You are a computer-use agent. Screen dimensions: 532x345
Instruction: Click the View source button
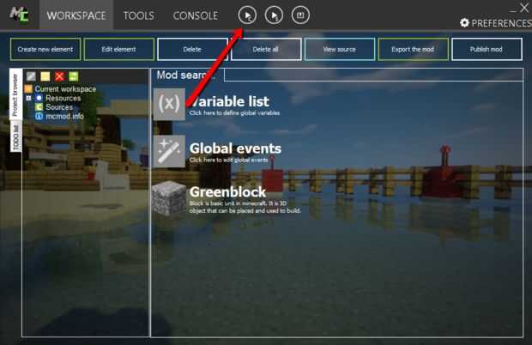pos(340,50)
